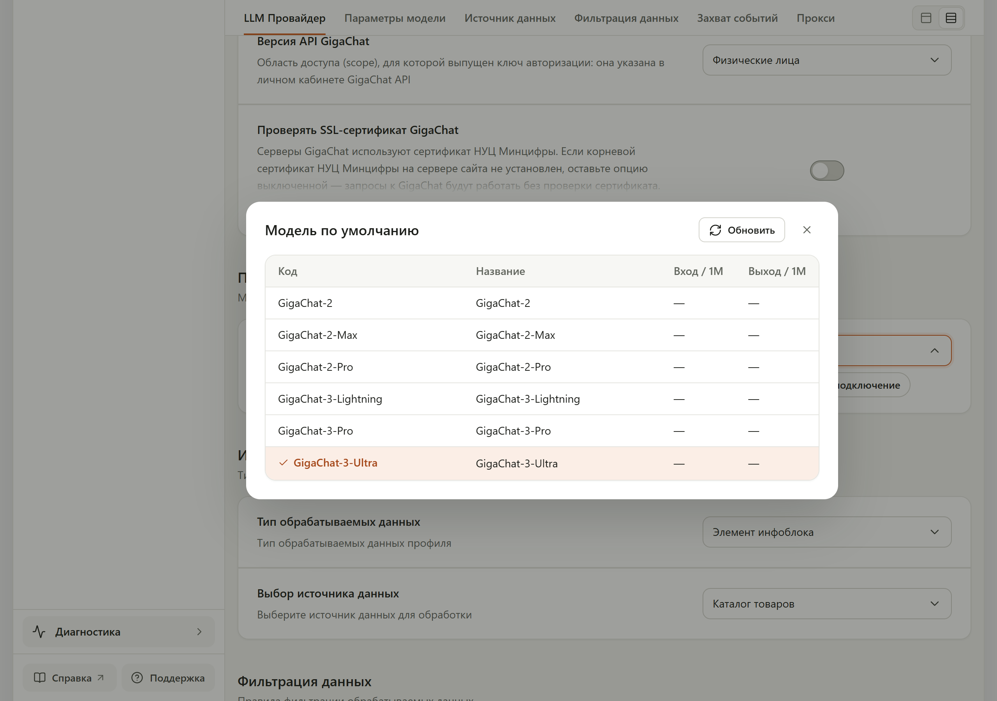Collapse the model selector chevron behind dialog
The image size is (997, 701).
pos(934,350)
